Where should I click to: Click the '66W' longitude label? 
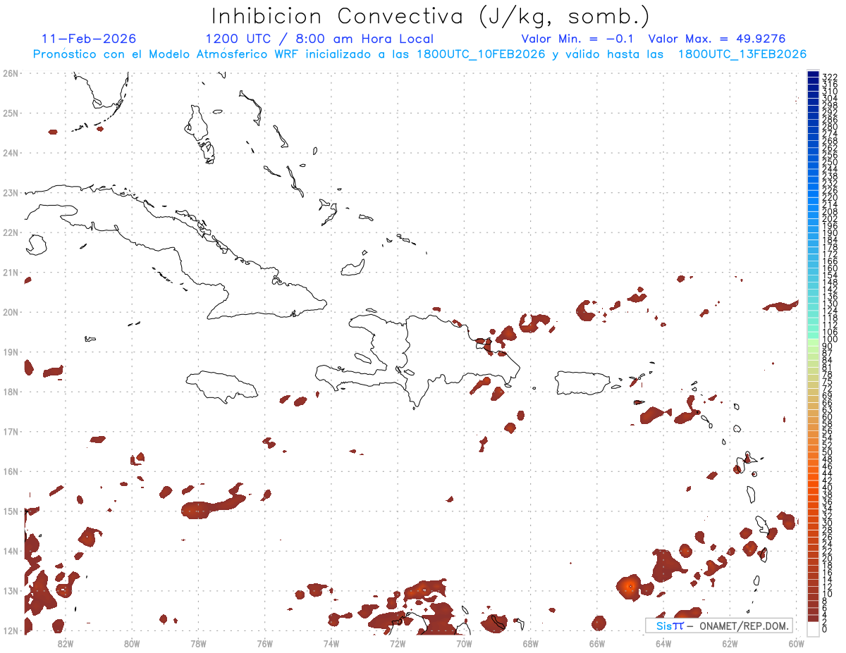597,643
